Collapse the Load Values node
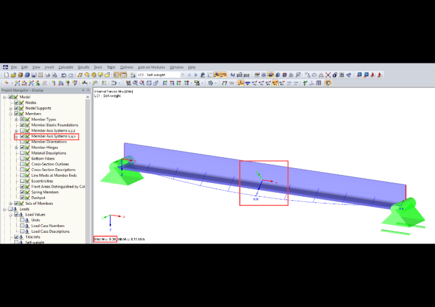The width and height of the screenshot is (435, 307). pyautogui.click(x=10, y=215)
